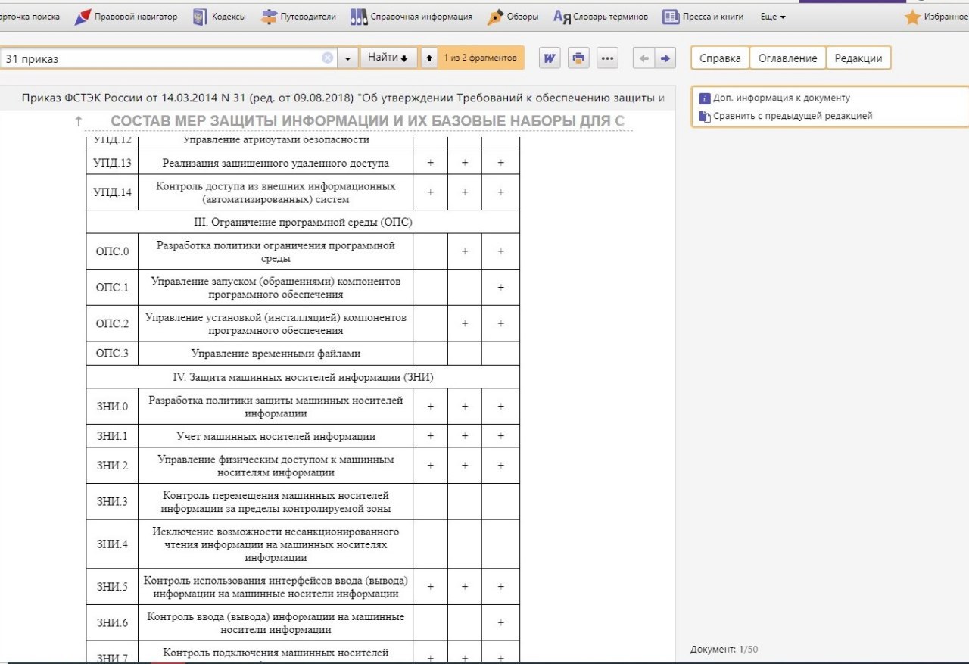Open the Обзоры section
969x664 pixels.
click(513, 17)
